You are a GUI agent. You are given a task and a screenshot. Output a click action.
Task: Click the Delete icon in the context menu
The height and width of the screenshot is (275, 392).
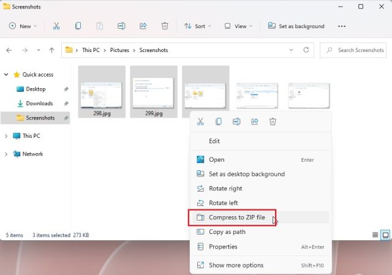click(273, 121)
